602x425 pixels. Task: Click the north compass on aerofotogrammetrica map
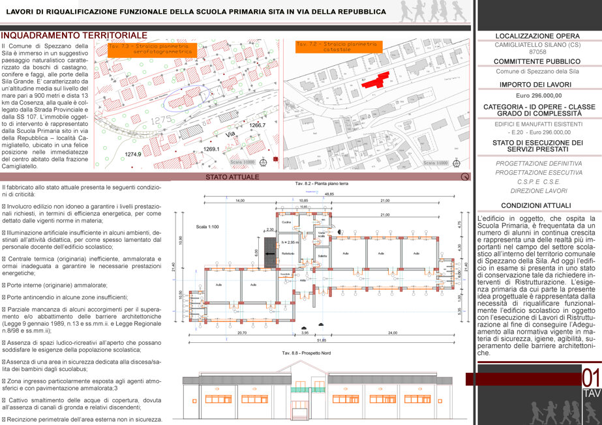tap(263, 163)
